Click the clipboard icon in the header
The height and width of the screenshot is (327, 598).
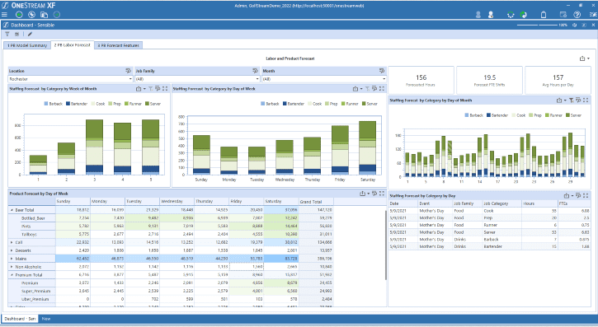tap(544, 15)
